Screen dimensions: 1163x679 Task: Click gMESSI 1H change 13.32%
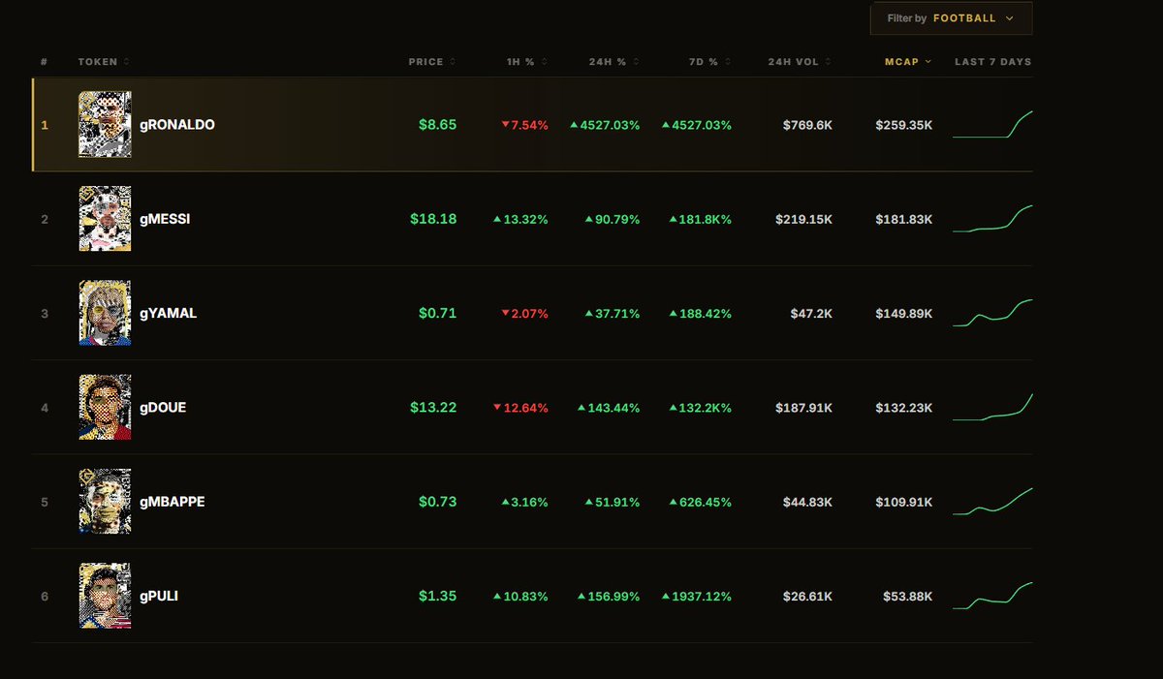tap(520, 220)
